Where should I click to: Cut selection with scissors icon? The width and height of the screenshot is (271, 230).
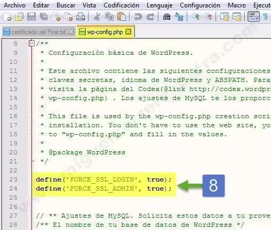coord(97,17)
